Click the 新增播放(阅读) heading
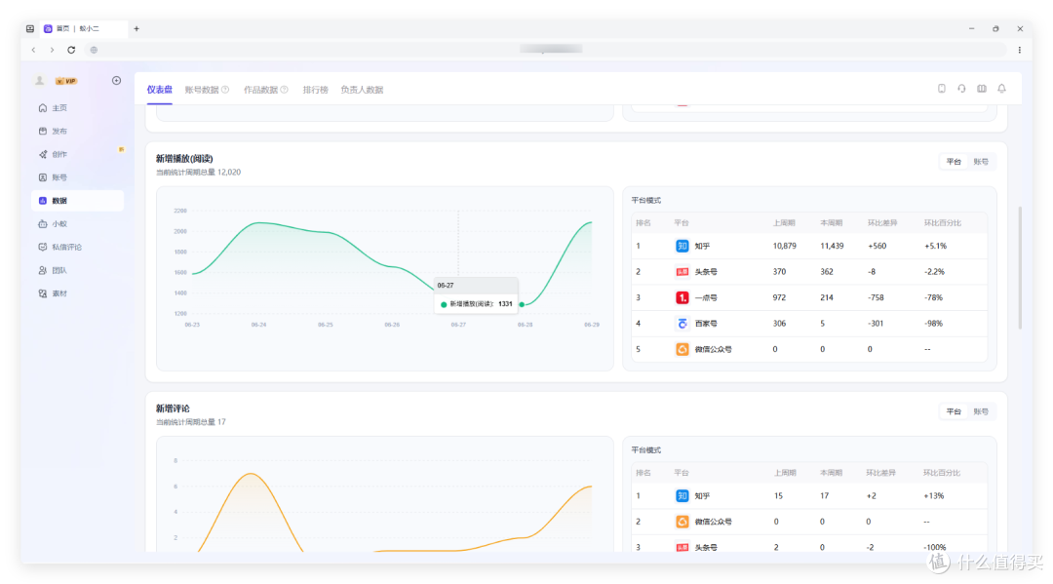This screenshot has height=584, width=1053. [x=184, y=159]
